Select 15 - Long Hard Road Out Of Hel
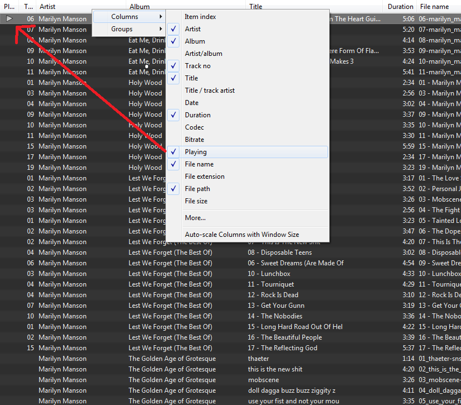The height and width of the screenshot is (405, 461). 295,327
